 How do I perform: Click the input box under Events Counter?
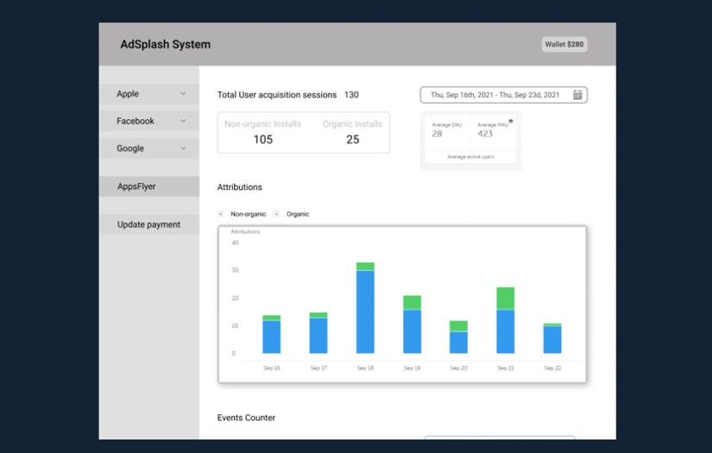click(499, 437)
